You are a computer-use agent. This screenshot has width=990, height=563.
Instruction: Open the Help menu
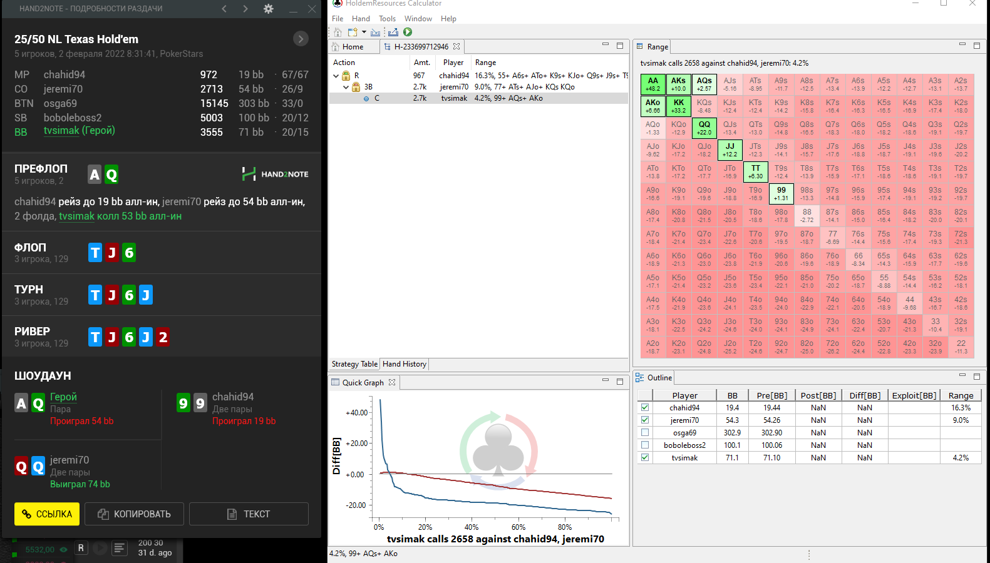448,19
